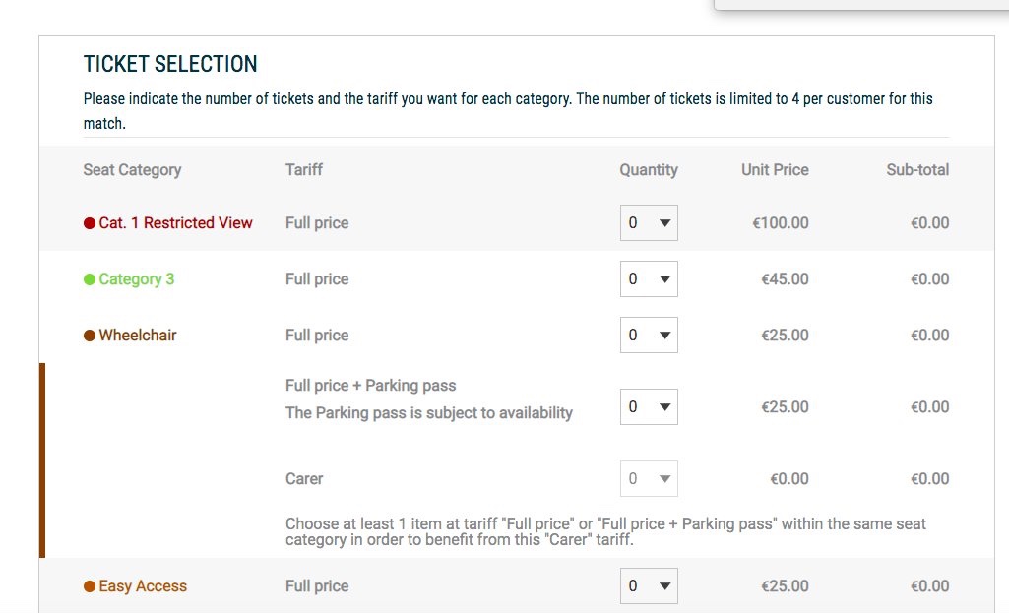Screen dimensions: 1009x613
Task: Click the TICKET SELECTION heading
Action: (x=170, y=65)
